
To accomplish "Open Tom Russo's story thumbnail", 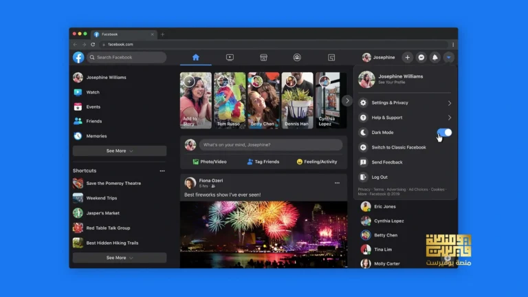I will (230, 100).
